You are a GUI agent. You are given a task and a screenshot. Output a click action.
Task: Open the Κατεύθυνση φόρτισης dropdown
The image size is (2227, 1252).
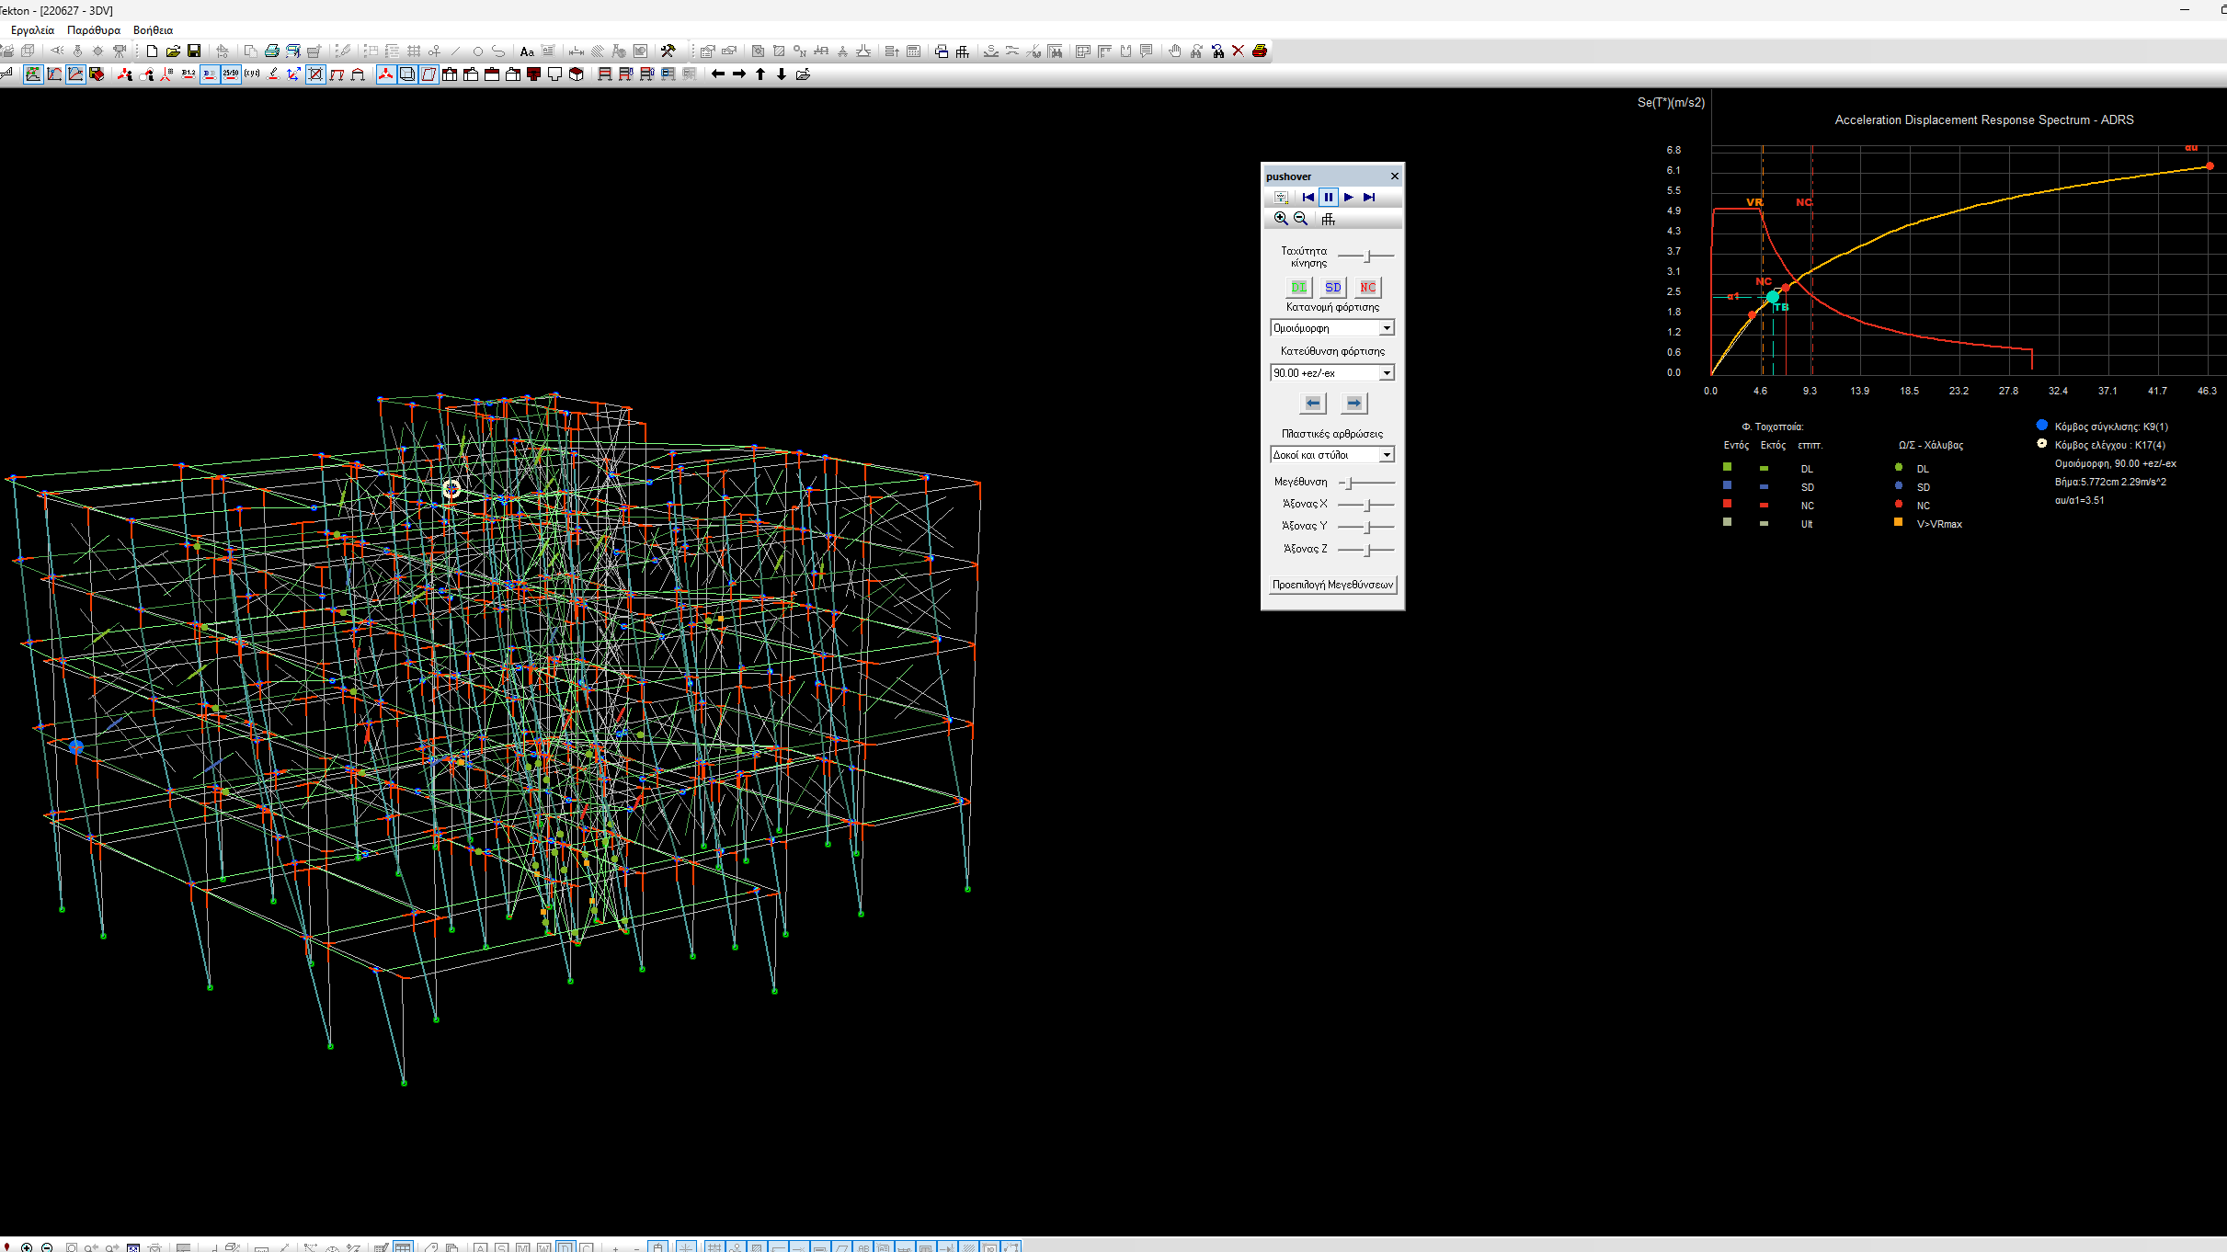point(1332,373)
